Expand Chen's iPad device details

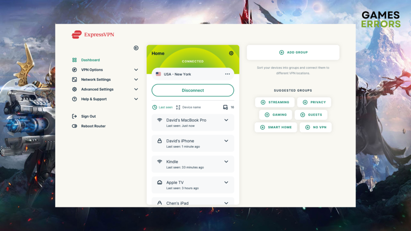tap(226, 203)
